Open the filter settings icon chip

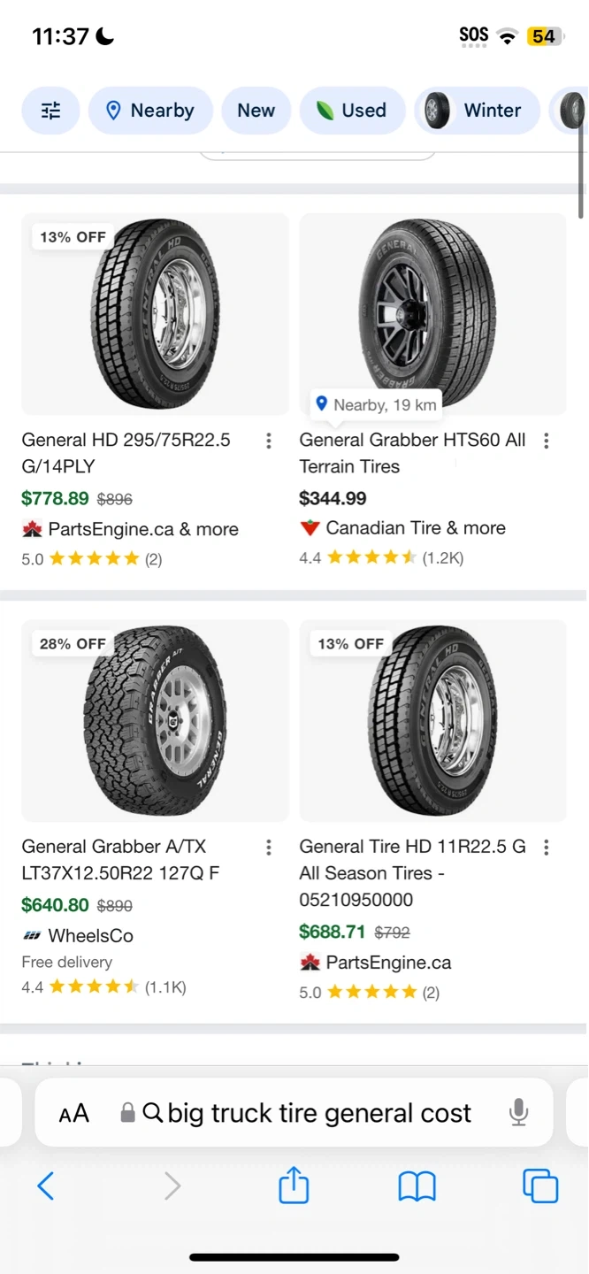[51, 111]
